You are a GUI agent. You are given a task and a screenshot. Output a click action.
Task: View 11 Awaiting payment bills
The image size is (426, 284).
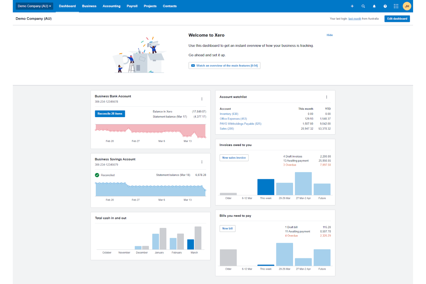coord(298,231)
